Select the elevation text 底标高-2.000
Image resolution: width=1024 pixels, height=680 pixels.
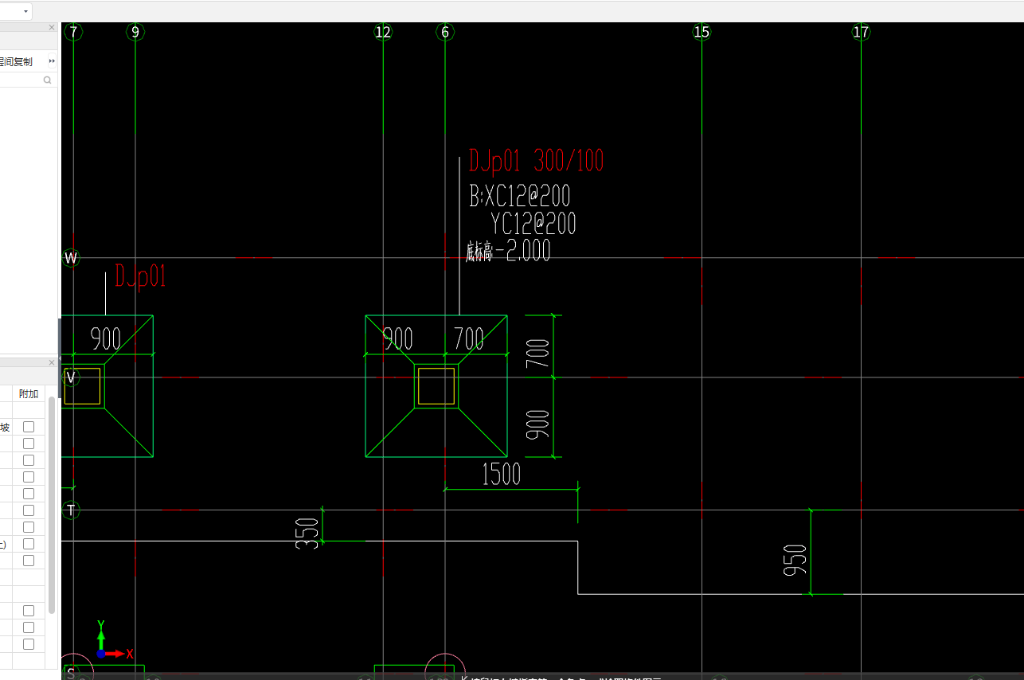coord(508,252)
